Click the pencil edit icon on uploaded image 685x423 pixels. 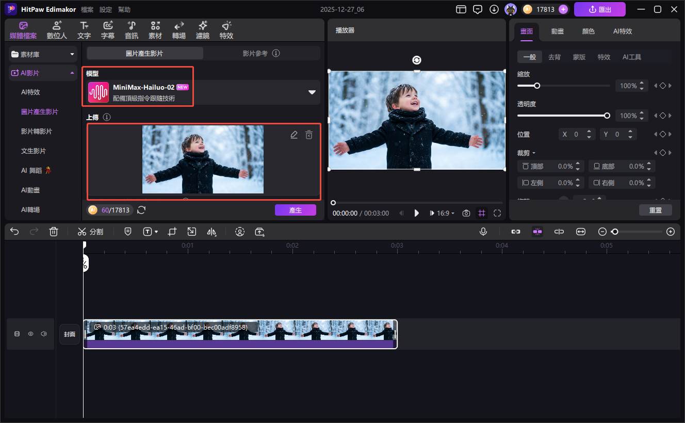coord(294,135)
